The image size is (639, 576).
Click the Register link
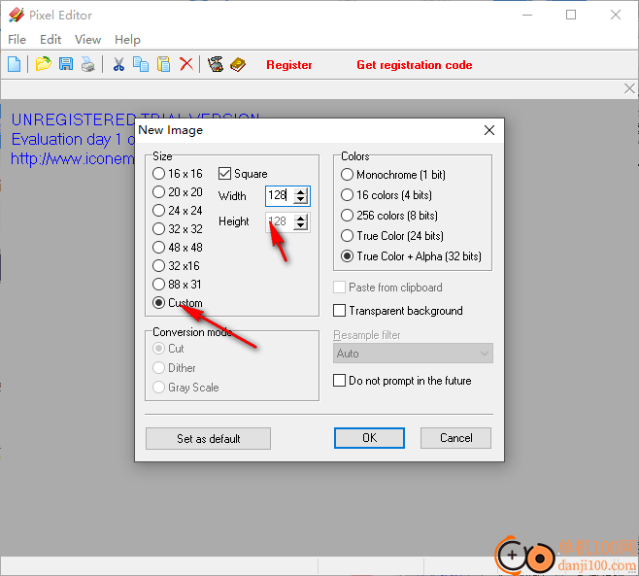tap(289, 65)
